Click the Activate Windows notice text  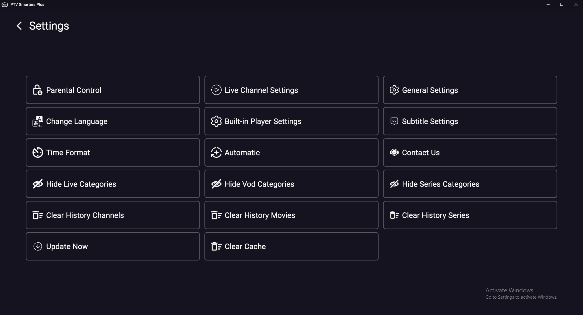(x=509, y=290)
